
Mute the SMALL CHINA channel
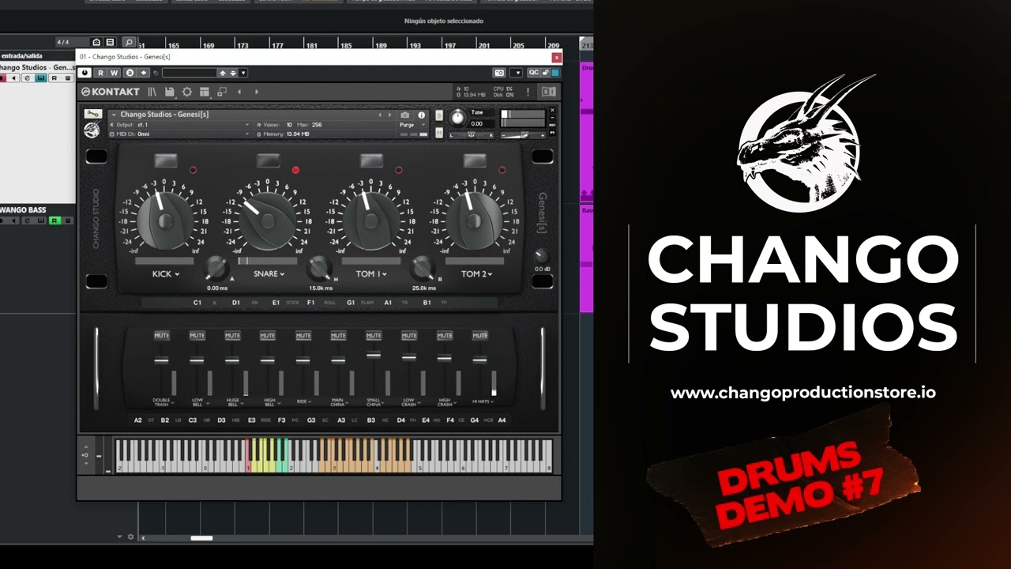(x=374, y=335)
